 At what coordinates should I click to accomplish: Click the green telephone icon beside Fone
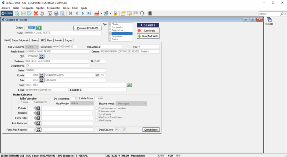(x=129, y=85)
